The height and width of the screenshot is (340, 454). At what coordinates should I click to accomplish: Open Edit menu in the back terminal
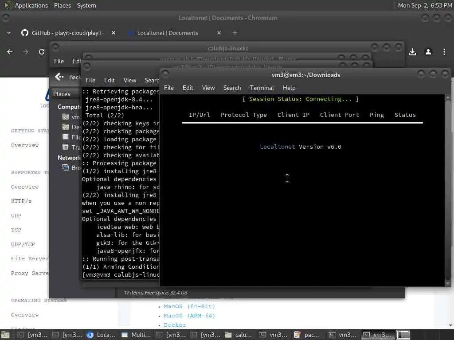pyautogui.click(x=109, y=81)
